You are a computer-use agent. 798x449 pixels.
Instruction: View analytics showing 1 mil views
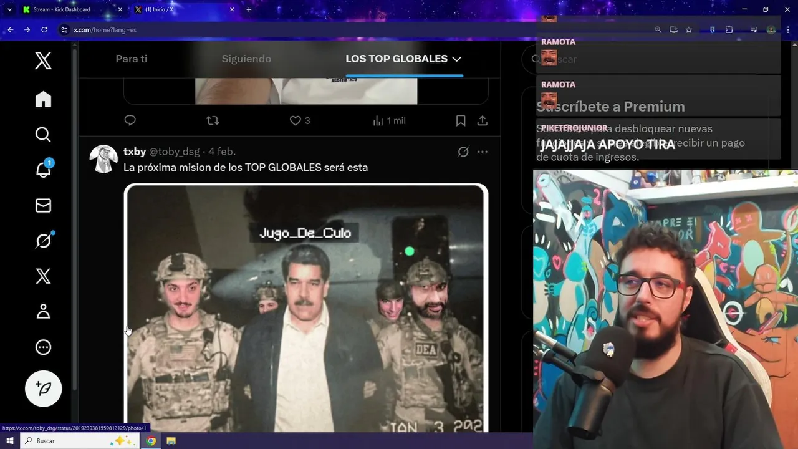point(389,120)
